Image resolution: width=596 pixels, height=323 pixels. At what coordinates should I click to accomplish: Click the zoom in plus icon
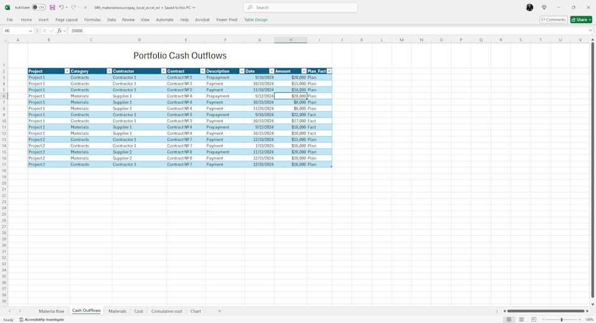click(579, 320)
